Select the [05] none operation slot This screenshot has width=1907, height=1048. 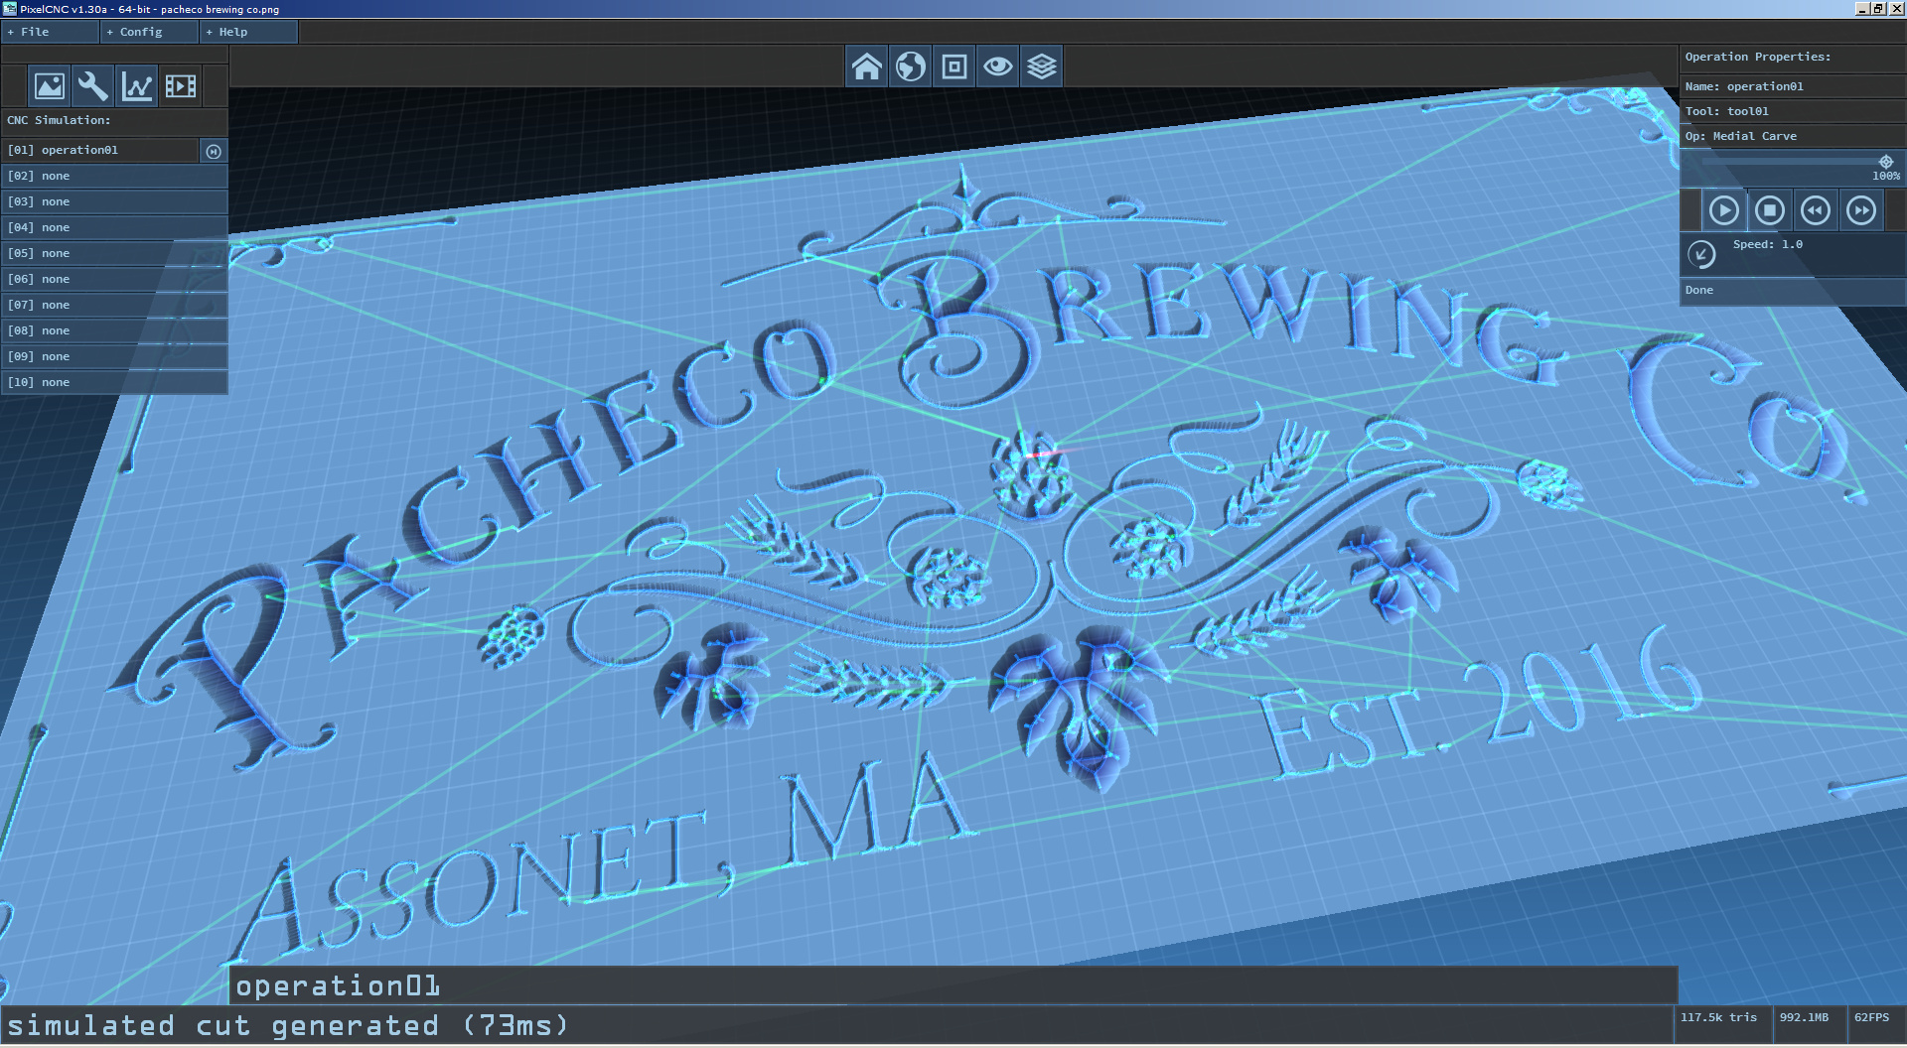click(114, 253)
